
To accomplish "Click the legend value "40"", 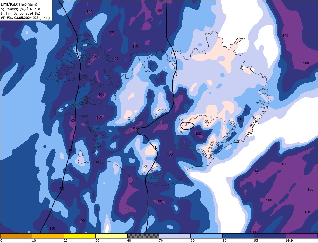I will click(129, 240).
